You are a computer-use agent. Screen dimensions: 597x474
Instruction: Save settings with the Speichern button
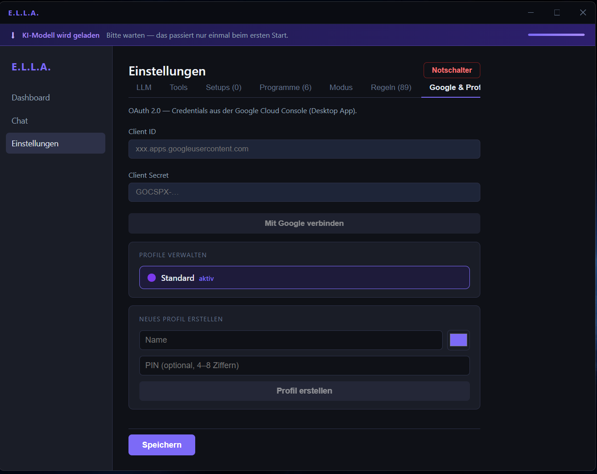tap(162, 445)
